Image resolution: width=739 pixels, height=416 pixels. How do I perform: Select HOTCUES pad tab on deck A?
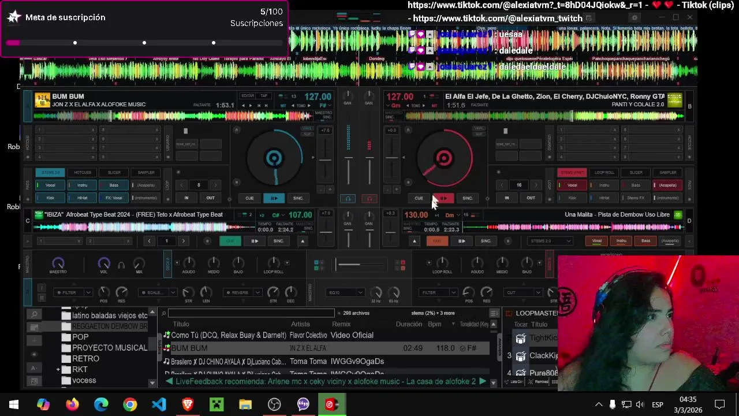click(x=82, y=172)
